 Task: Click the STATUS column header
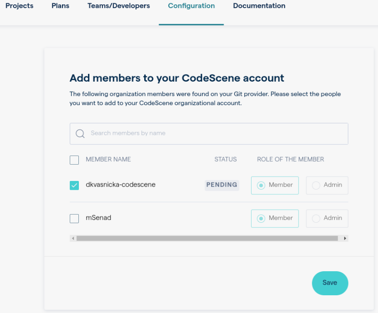226,159
